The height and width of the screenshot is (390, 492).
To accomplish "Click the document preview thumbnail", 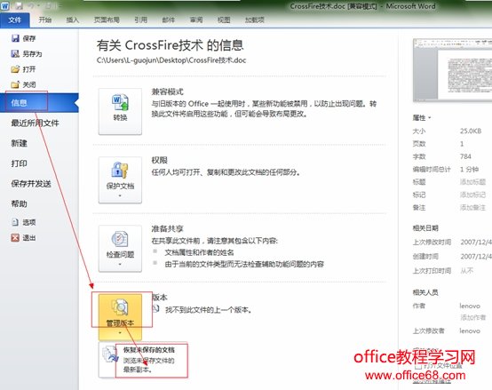I will (452, 70).
